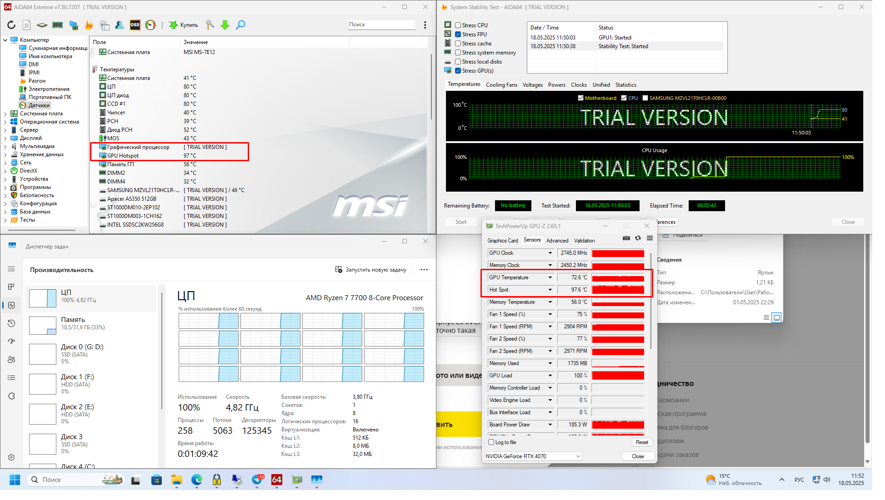Expand the Операционная система tree node
Image resolution: width=885 pixels, height=500 pixels.
(5, 122)
